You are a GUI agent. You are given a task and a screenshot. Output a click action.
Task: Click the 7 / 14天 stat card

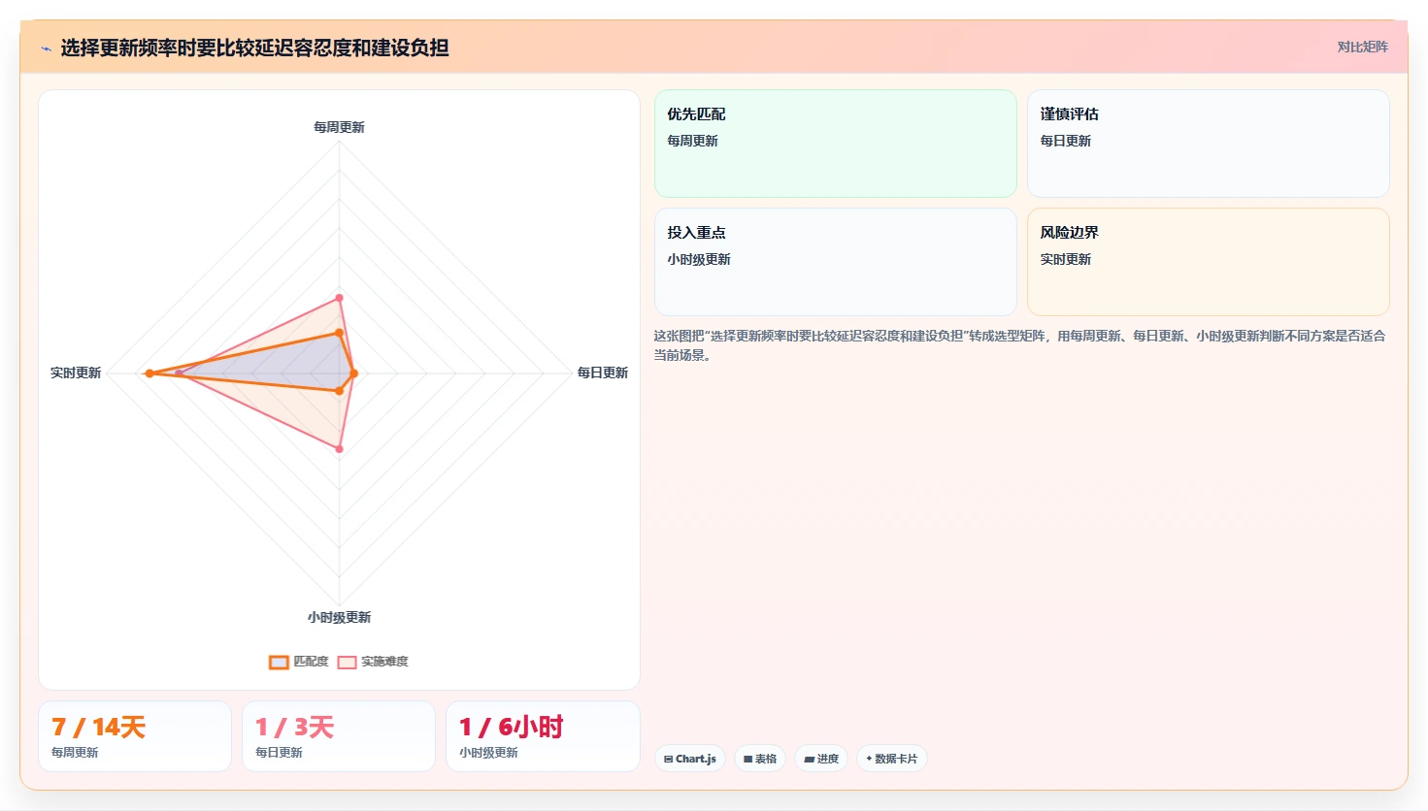pos(135,736)
